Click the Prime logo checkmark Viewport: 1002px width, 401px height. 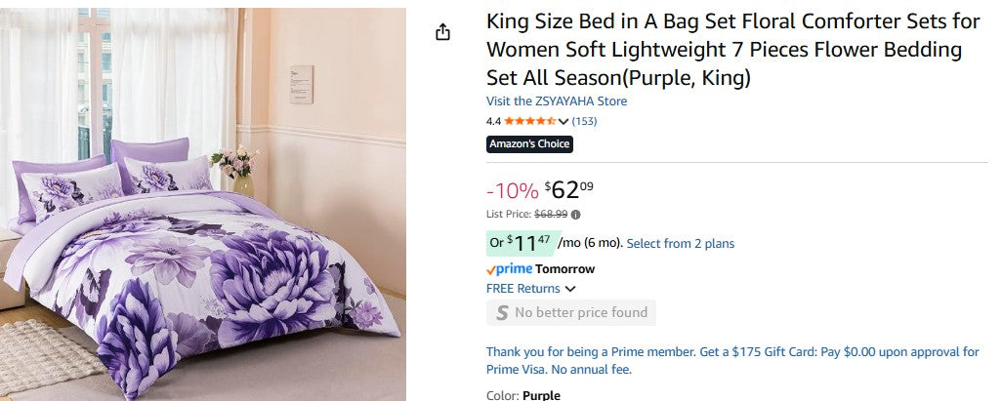[491, 269]
